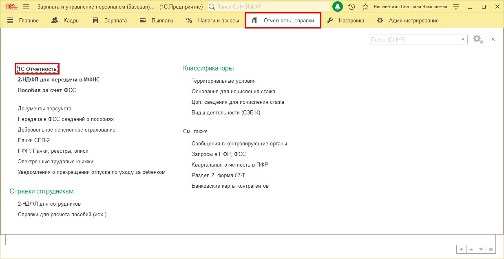Open Справки для расчета пособий (исх.)
Viewport: 504px width, 259px height.
tap(62, 215)
